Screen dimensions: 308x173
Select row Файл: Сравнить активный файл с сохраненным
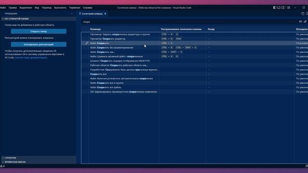[x=194, y=57]
